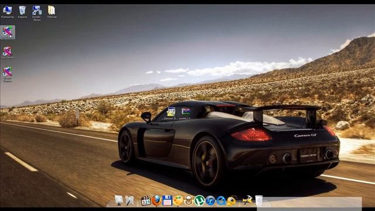Click the Denwer shortcut with two-line label
The image size is (375, 211).
coord(8,74)
